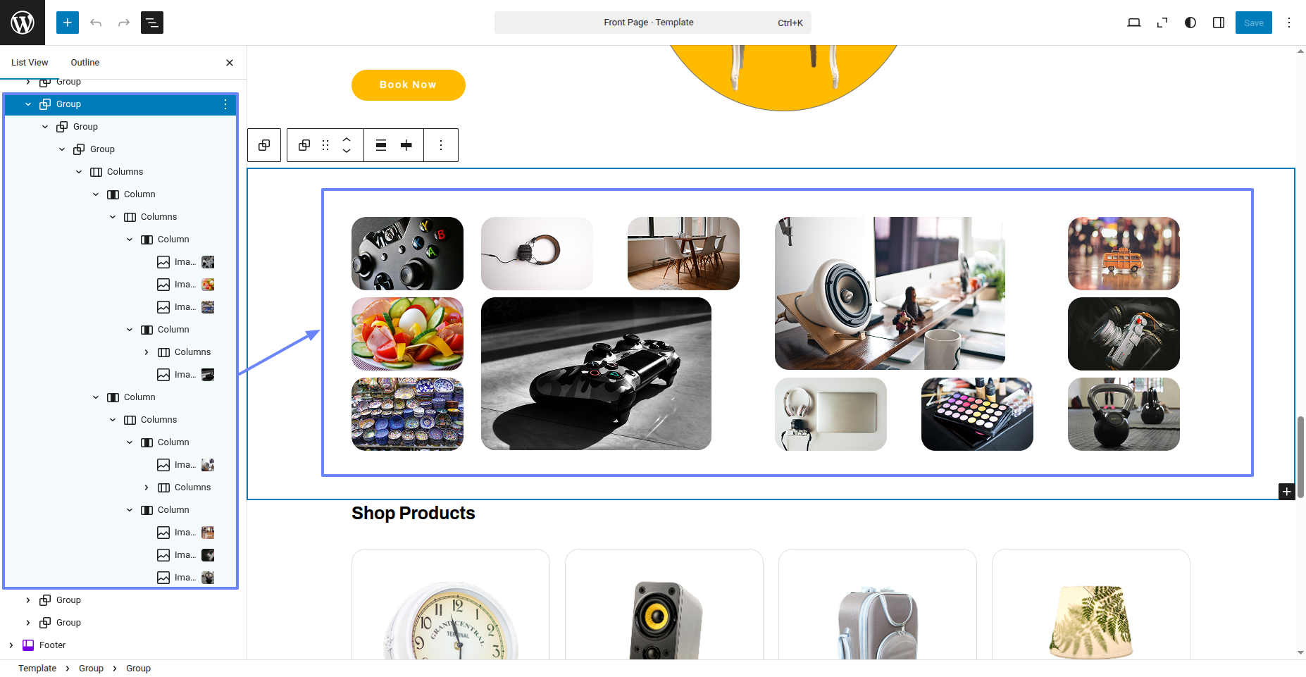Select the salad image in the gallery
Screen dimensions: 1306x677
[407, 334]
